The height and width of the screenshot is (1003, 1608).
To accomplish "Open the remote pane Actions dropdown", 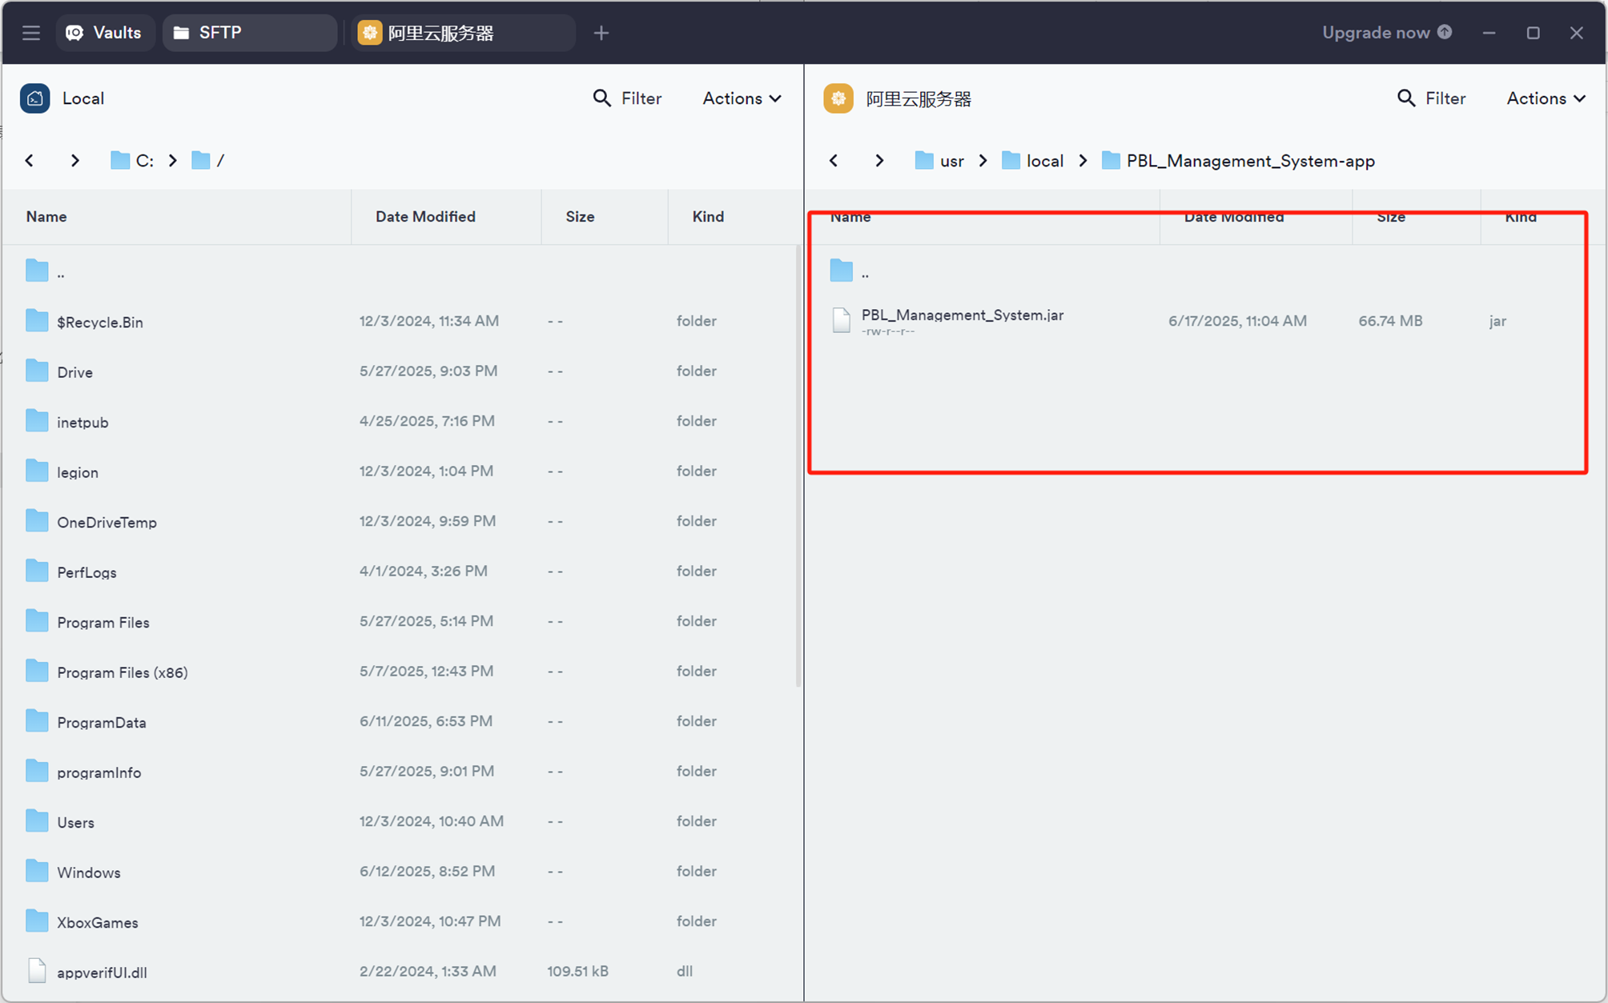I will (x=1546, y=98).
